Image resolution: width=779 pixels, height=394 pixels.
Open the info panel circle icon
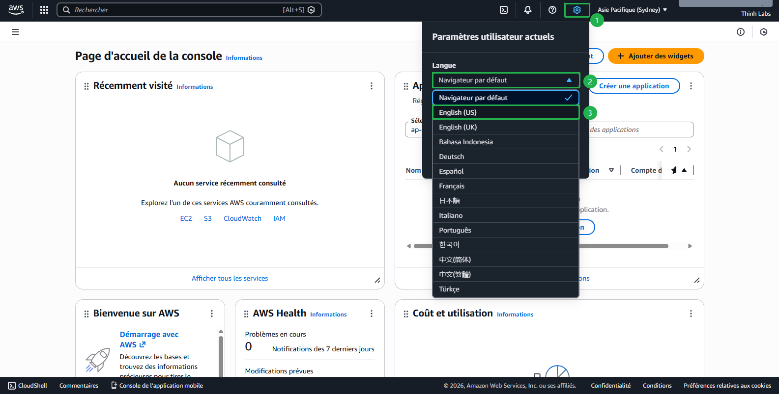coord(741,32)
